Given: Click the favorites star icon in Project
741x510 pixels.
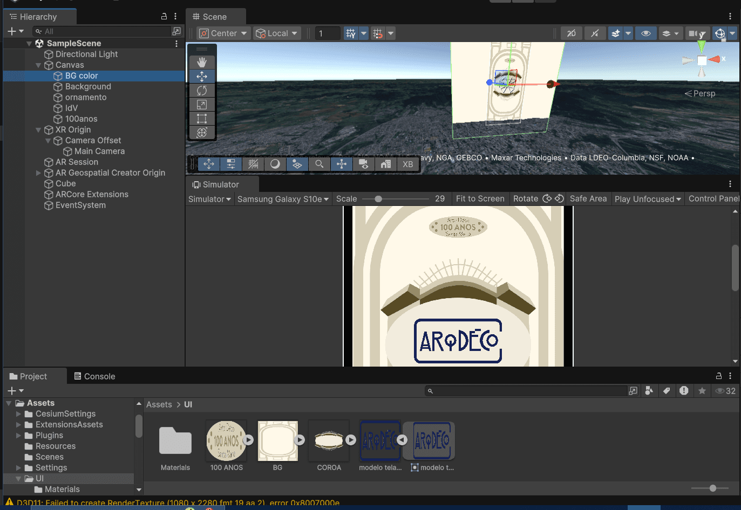Looking at the screenshot, I should [x=702, y=391].
